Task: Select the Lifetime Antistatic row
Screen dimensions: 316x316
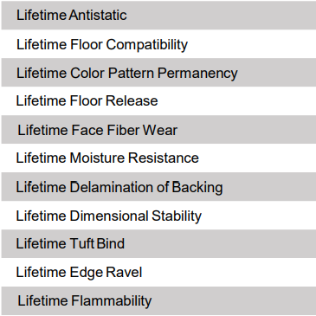Action: (x=158, y=15)
